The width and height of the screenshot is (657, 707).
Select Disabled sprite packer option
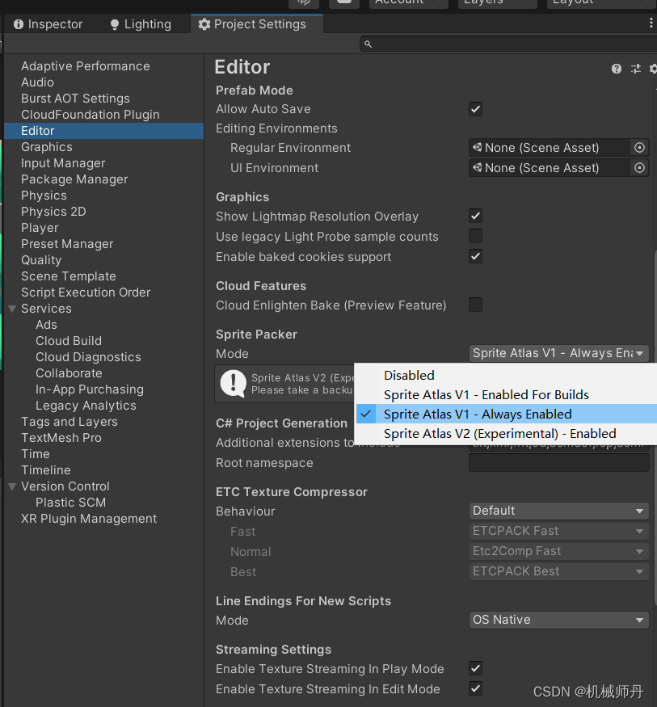pos(507,375)
